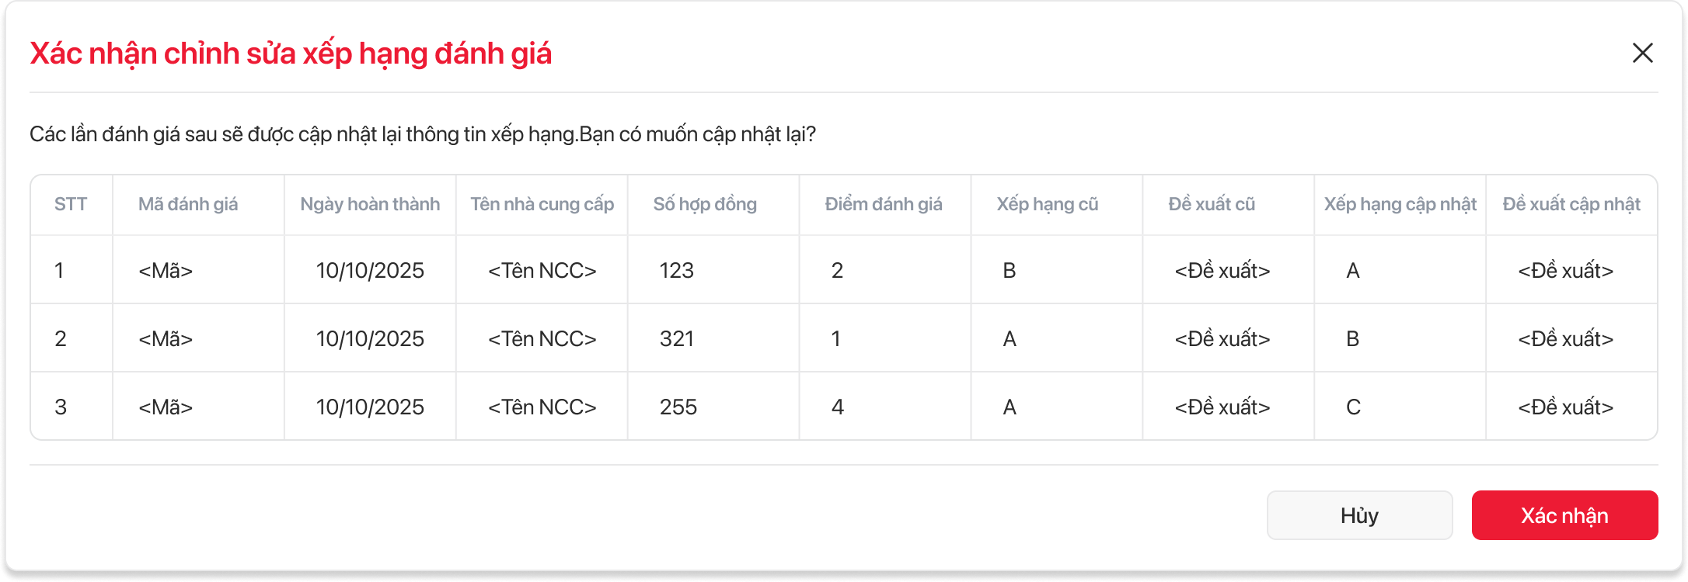Click the Tên nhà cung cấp header
Image resolution: width=1688 pixels, height=582 pixels.
[x=542, y=204]
